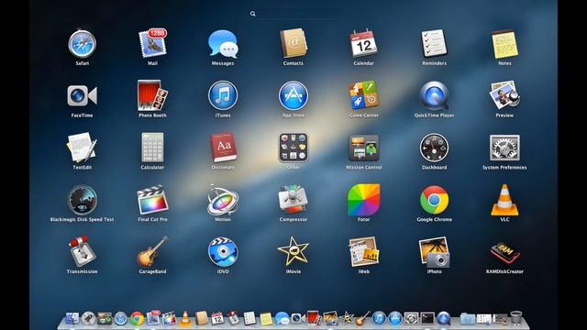
Task: Launch VLC from the Launchpad grid
Action: tap(504, 200)
